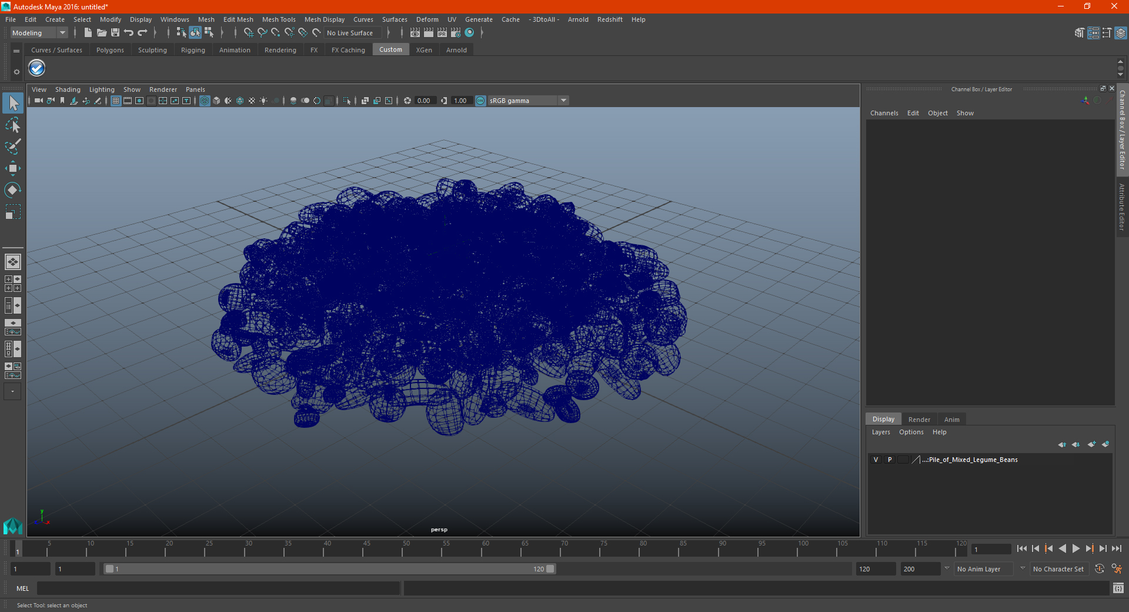Open the Render layer tab

coord(919,420)
